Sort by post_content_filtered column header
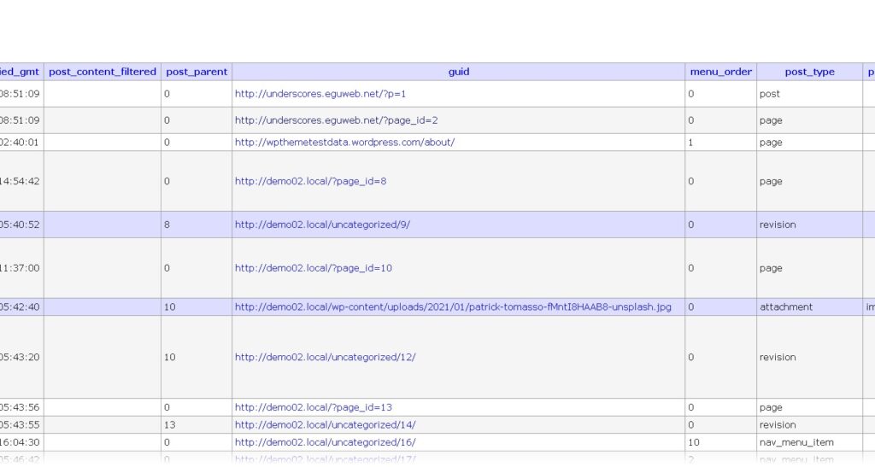 point(103,73)
